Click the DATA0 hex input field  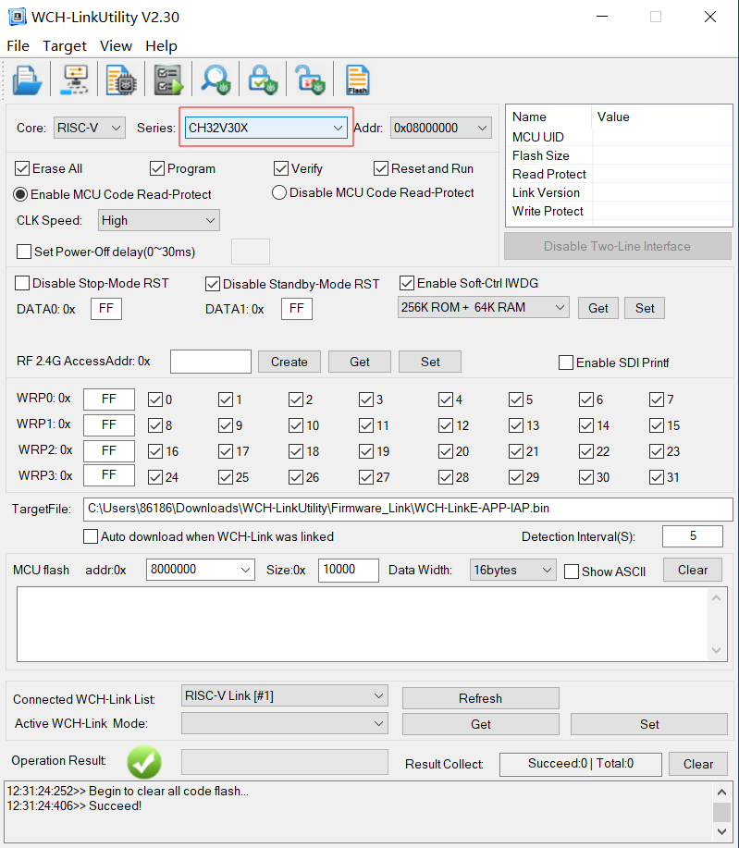point(106,309)
